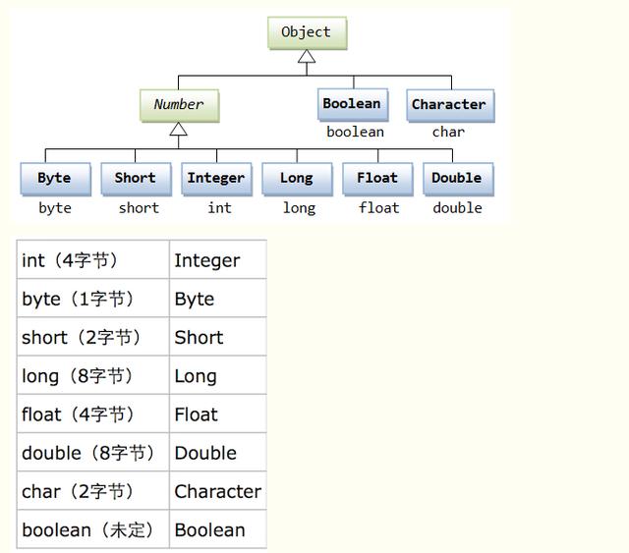Click the Integer class box
629x553 pixels.
tap(216, 178)
